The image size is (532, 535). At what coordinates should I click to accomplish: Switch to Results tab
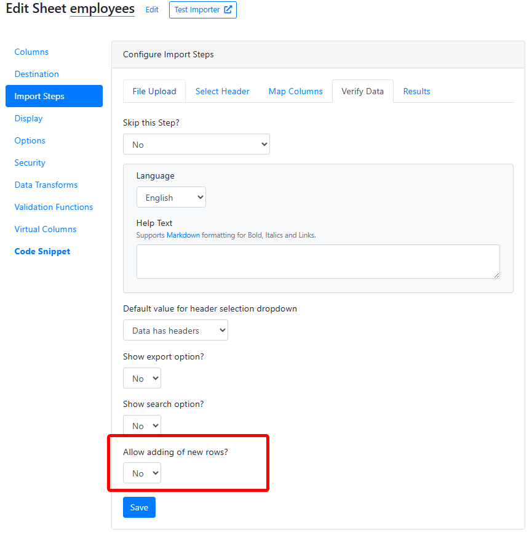416,92
